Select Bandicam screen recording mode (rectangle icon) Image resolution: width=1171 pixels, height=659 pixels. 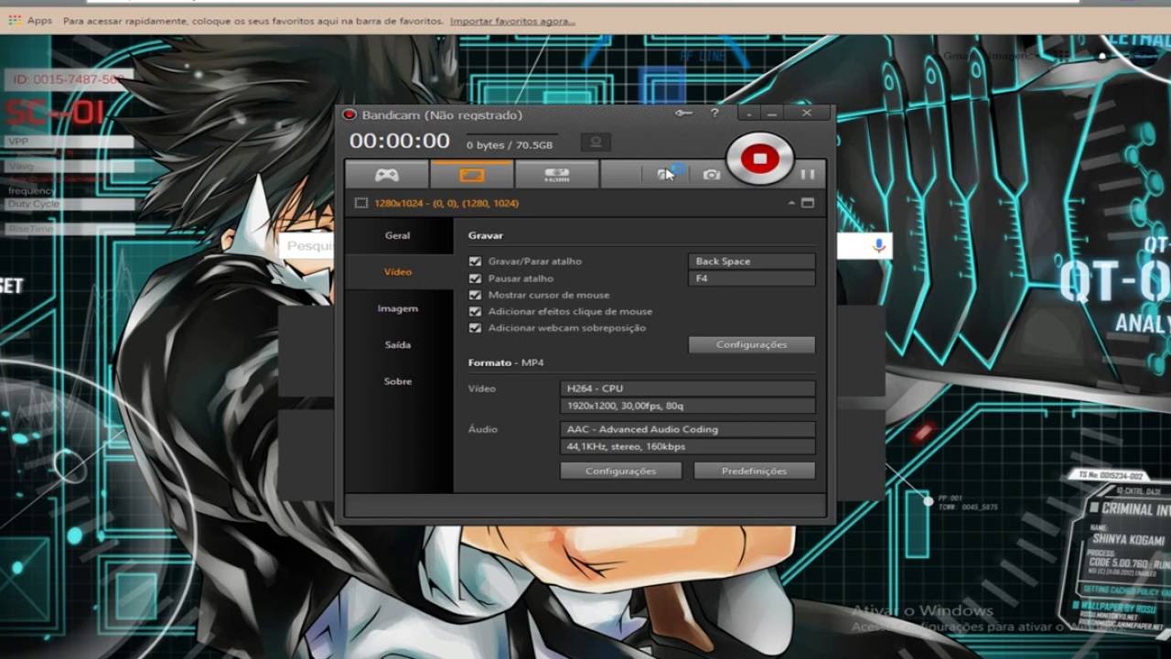pyautogui.click(x=472, y=174)
